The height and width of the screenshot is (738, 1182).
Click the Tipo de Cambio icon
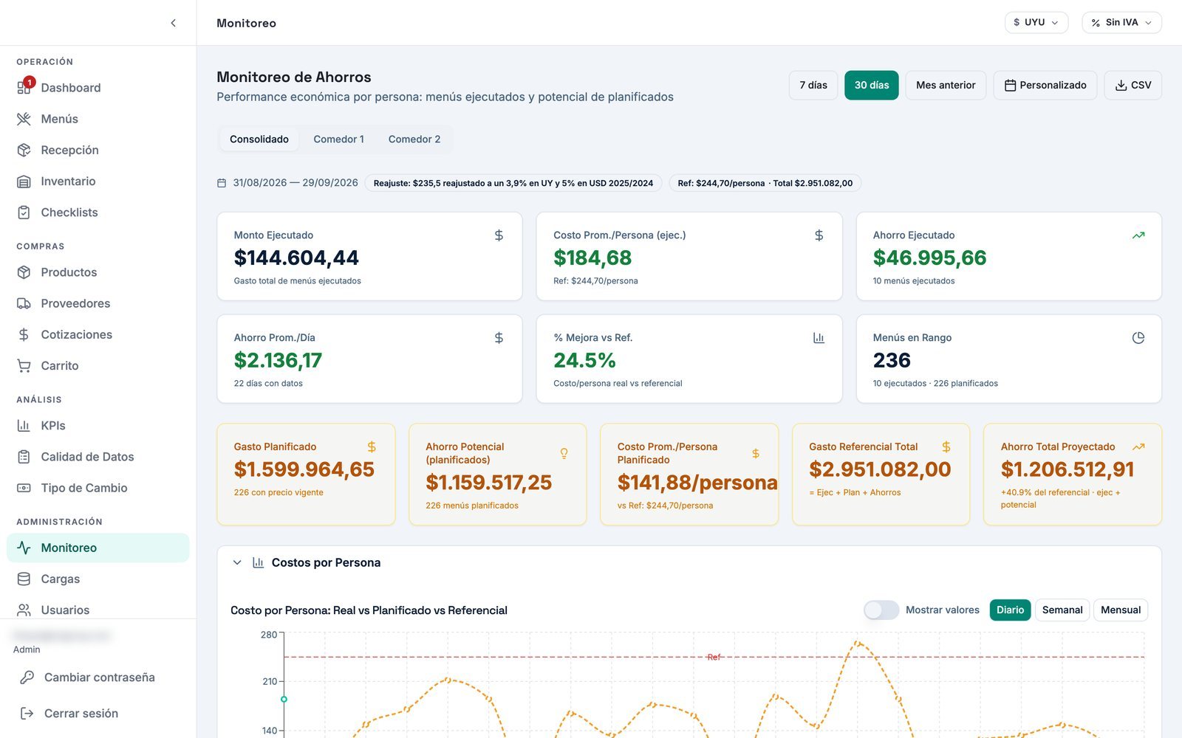[24, 488]
